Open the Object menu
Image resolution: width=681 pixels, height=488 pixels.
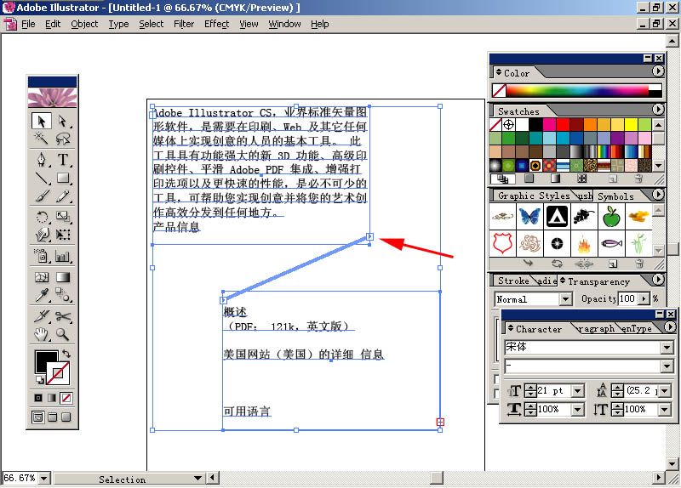click(x=84, y=25)
